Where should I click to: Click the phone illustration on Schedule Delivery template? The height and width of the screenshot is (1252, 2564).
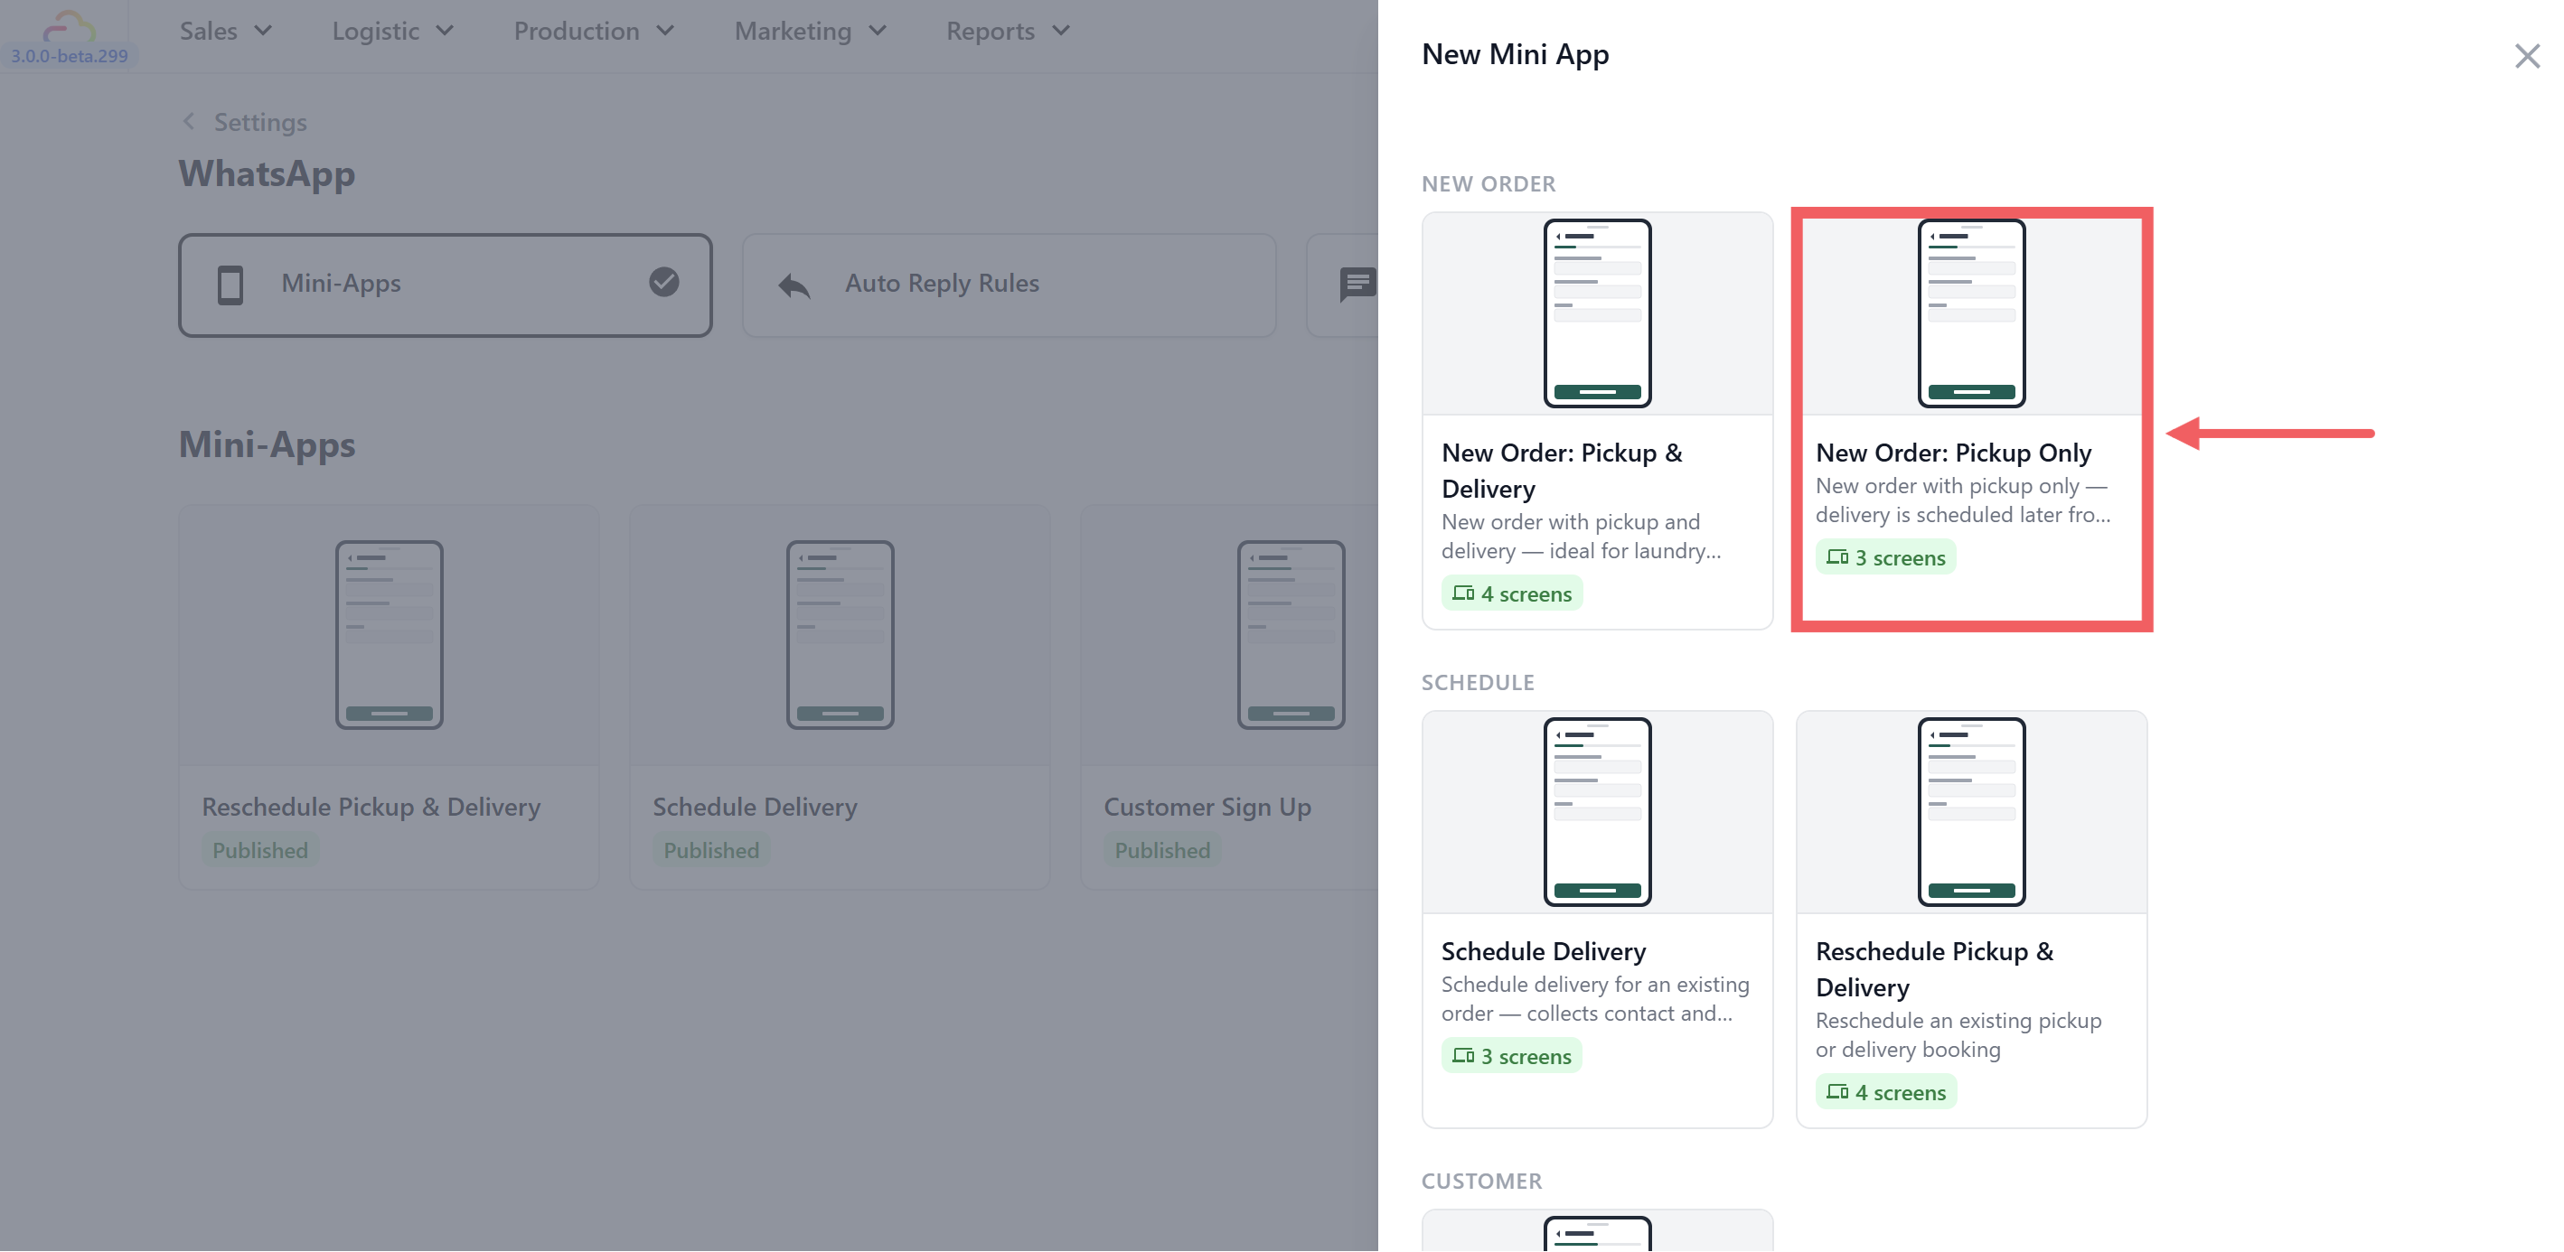click(x=1597, y=811)
